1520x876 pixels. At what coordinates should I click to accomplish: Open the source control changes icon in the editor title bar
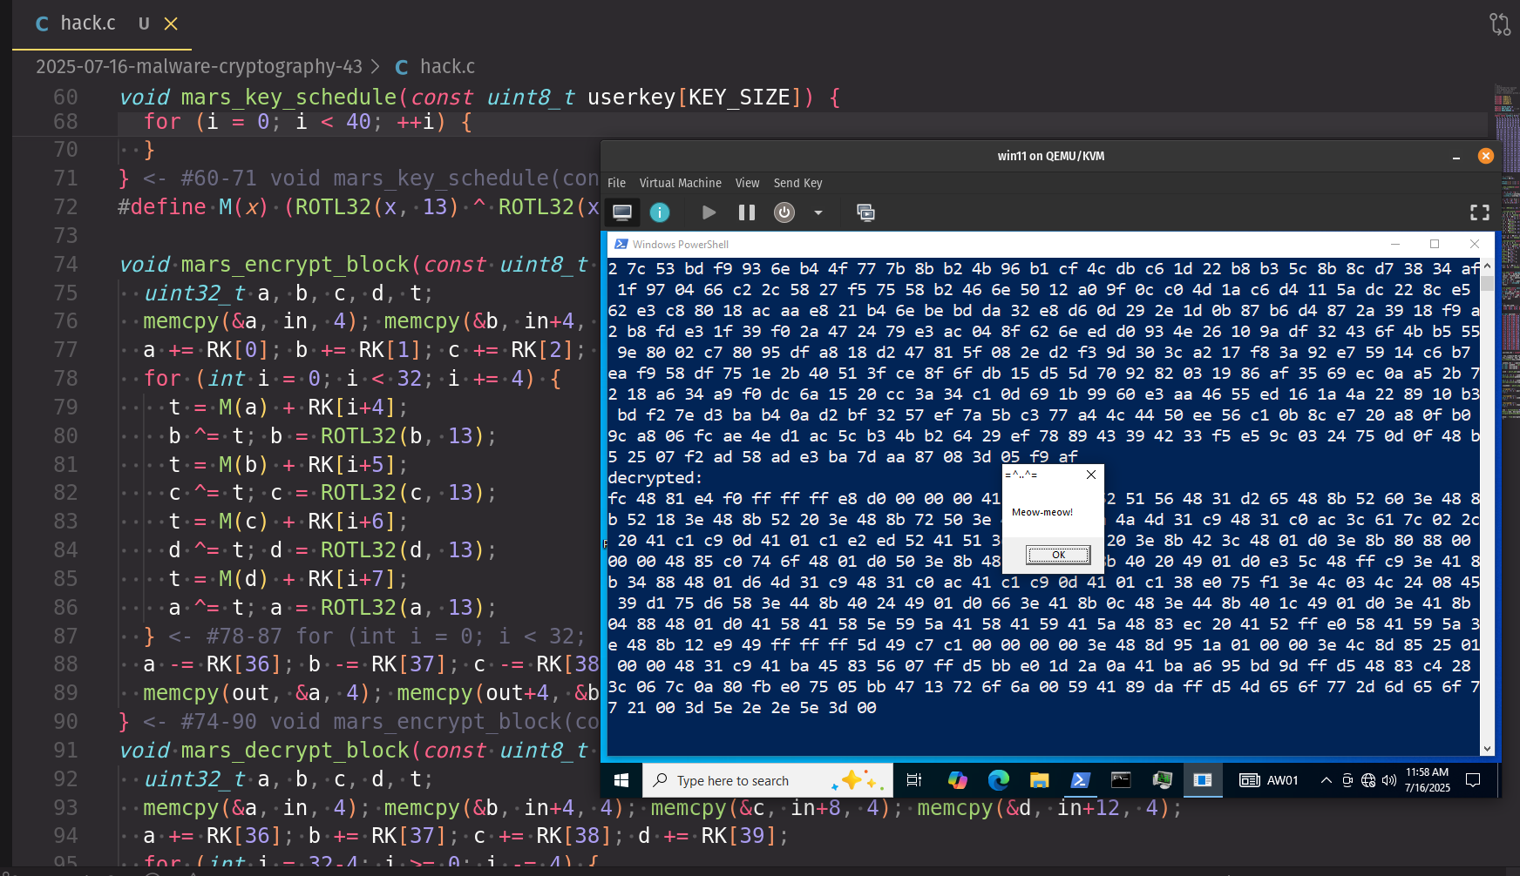click(1500, 24)
